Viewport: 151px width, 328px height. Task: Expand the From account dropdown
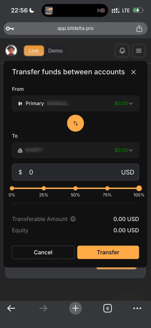click(75, 103)
